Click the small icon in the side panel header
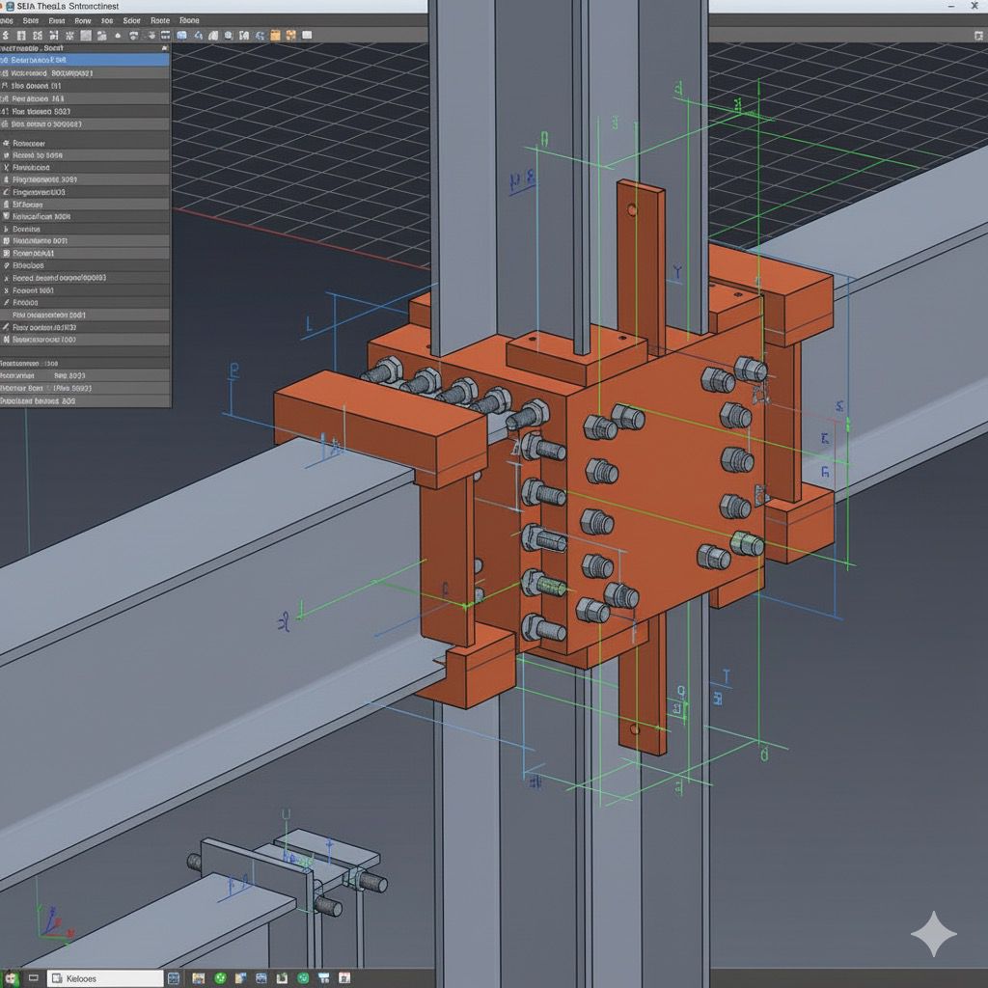 point(165,48)
